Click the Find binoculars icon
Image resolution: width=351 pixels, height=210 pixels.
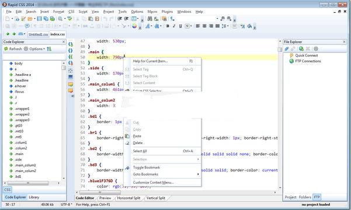pos(150,19)
